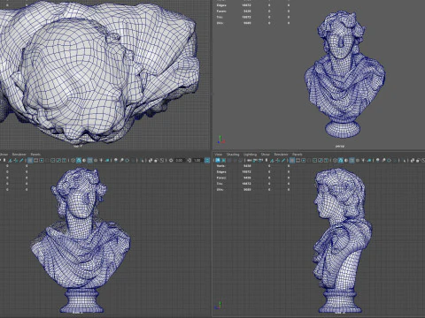Click the Gamma value field 1.00
425x318 pixels.
coord(197,161)
